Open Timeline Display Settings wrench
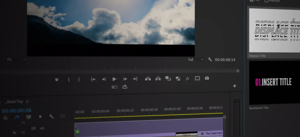 tap(51, 116)
